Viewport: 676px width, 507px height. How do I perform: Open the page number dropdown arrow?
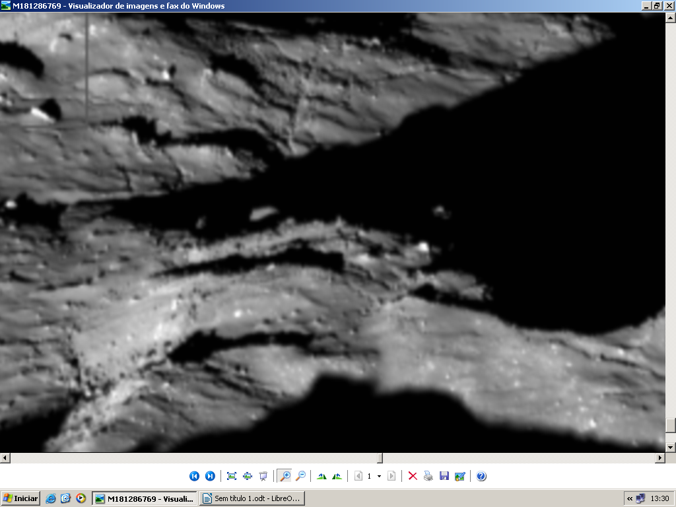tap(379, 476)
